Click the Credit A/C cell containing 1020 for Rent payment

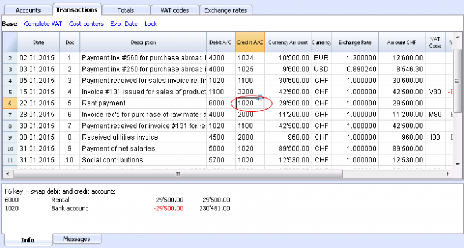pyautogui.click(x=250, y=103)
